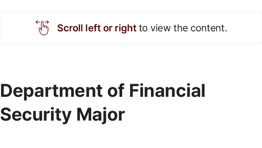Select the 'Department of Financial' heading line

pos(102,91)
